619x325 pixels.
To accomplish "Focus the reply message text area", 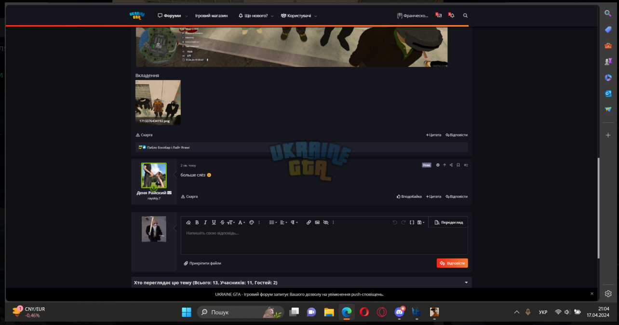I will pos(324,241).
